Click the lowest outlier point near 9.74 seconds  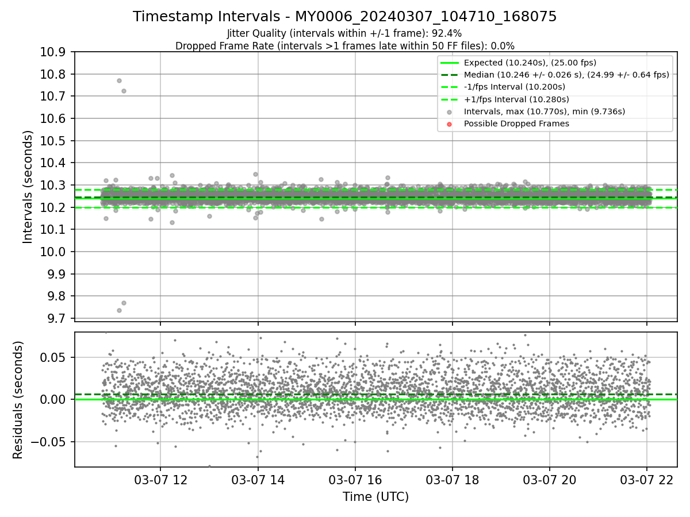(x=119, y=310)
